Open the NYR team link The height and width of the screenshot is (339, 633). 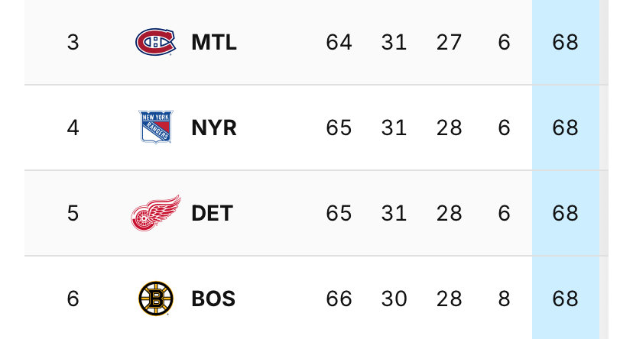(214, 128)
